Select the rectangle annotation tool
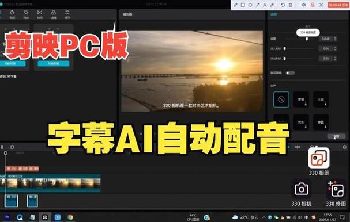Image resolution: width=350 pixels, height=222 pixels. pyautogui.click(x=243, y=5)
